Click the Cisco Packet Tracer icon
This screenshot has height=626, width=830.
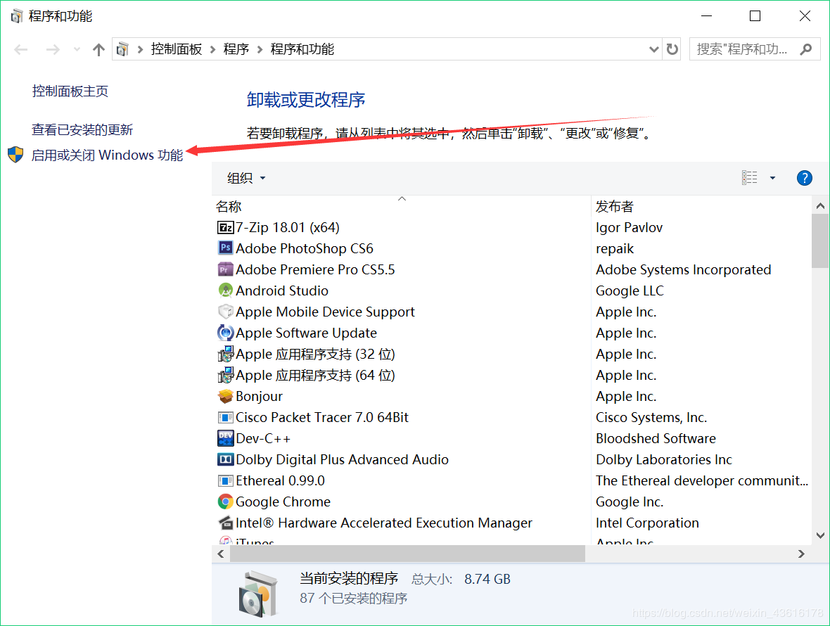[226, 418]
